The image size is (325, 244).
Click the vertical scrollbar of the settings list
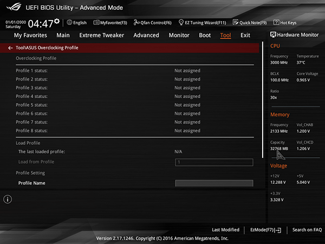click(x=263, y=100)
